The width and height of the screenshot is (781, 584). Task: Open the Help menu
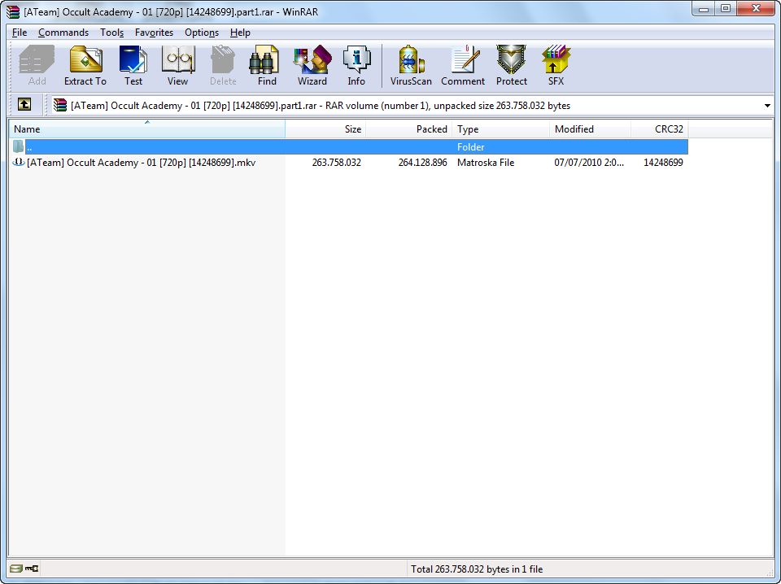coord(240,33)
